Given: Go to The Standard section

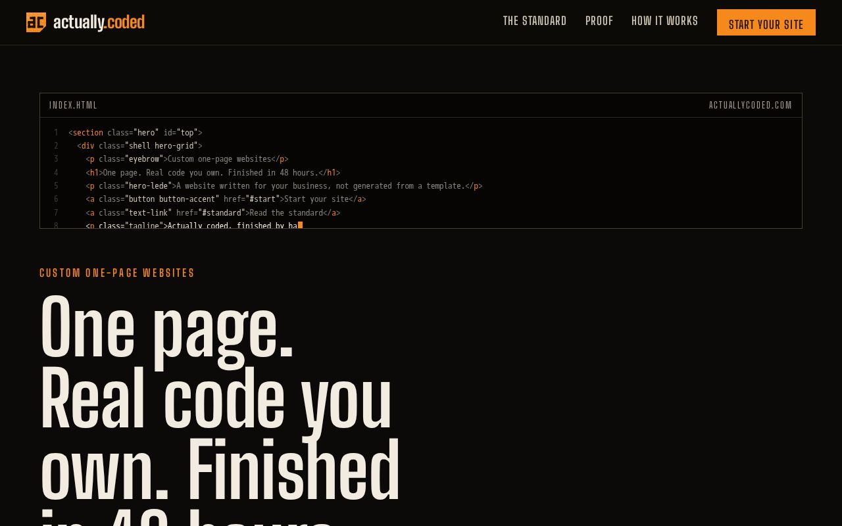Looking at the screenshot, I should click(535, 21).
